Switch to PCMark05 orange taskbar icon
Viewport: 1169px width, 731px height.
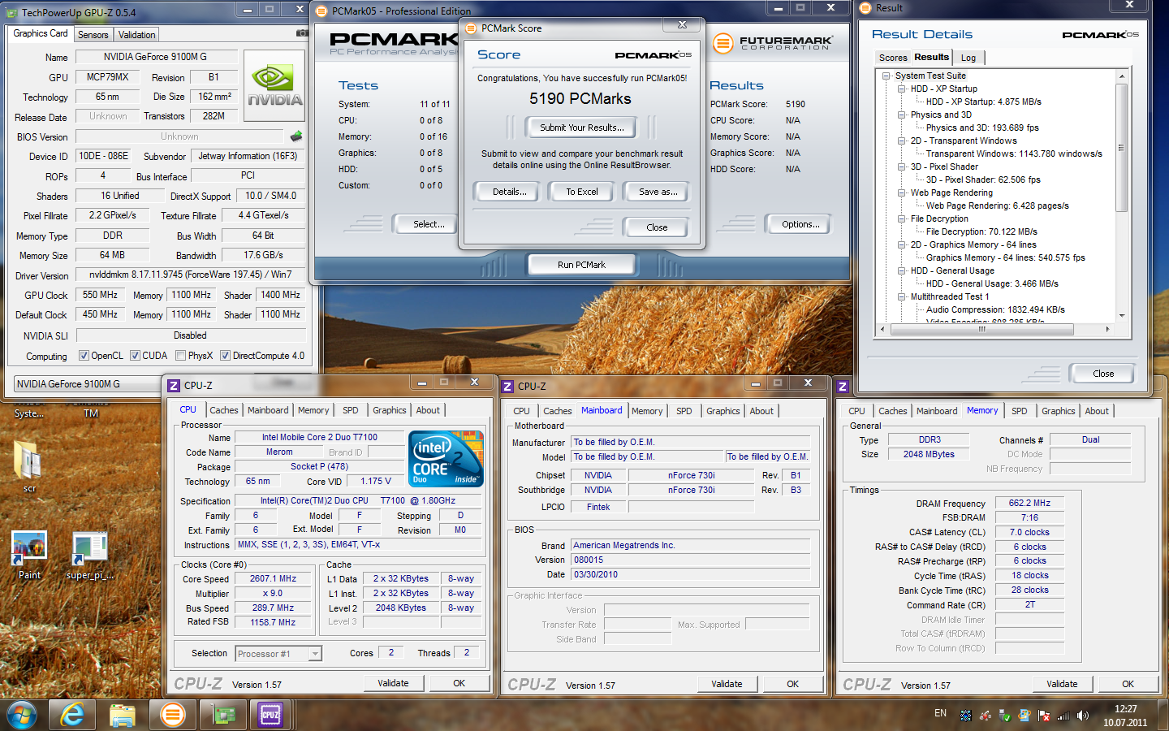172,715
